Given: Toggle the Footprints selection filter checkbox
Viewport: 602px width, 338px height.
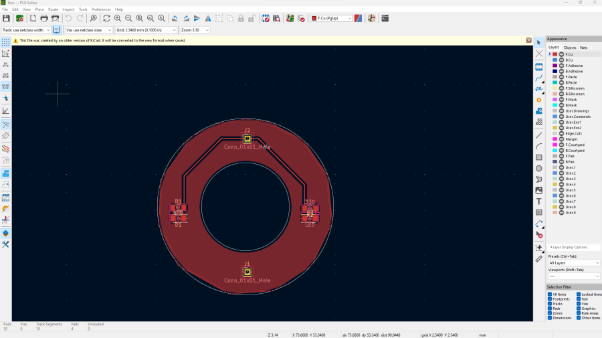Looking at the screenshot, I should coord(550,299).
